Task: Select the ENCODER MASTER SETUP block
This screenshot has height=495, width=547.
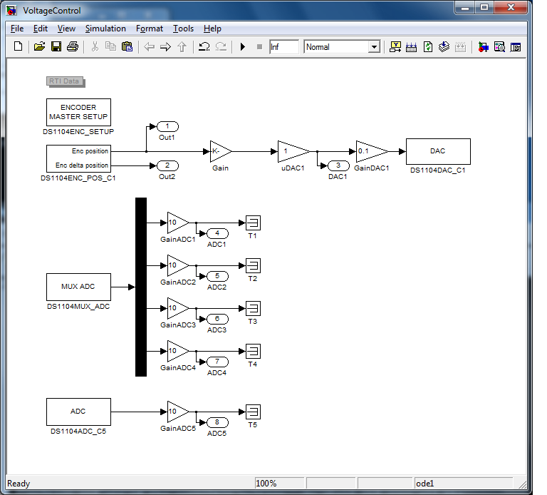Action: click(78, 112)
